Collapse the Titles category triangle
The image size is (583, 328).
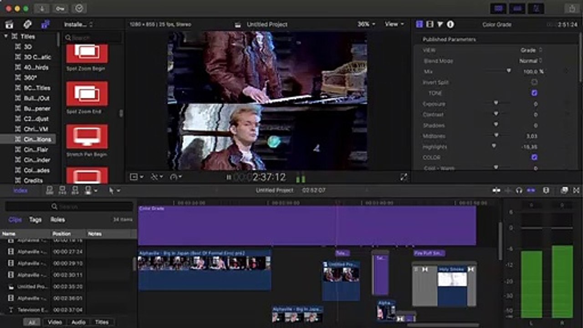(x=6, y=36)
